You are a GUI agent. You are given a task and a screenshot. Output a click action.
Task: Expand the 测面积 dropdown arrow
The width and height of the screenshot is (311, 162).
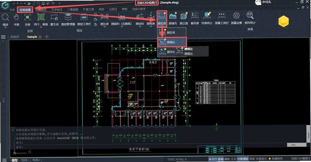coord(121,27)
